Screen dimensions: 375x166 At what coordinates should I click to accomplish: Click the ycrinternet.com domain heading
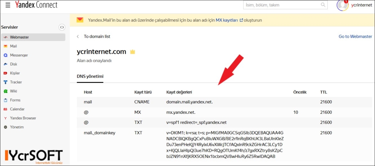click(102, 52)
